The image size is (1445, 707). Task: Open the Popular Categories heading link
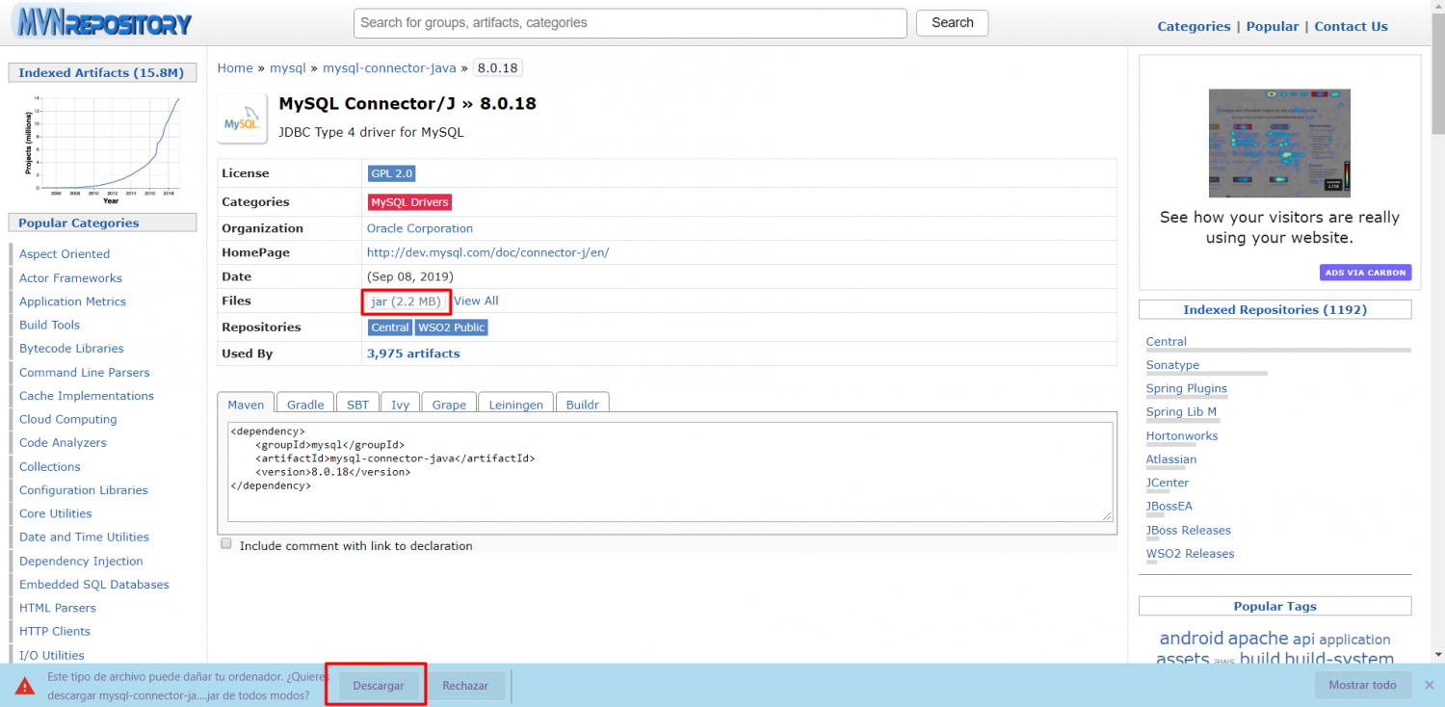click(x=79, y=223)
